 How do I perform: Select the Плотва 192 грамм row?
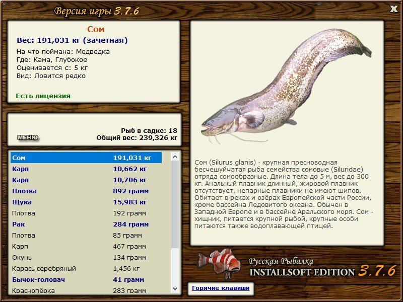click(x=86, y=213)
